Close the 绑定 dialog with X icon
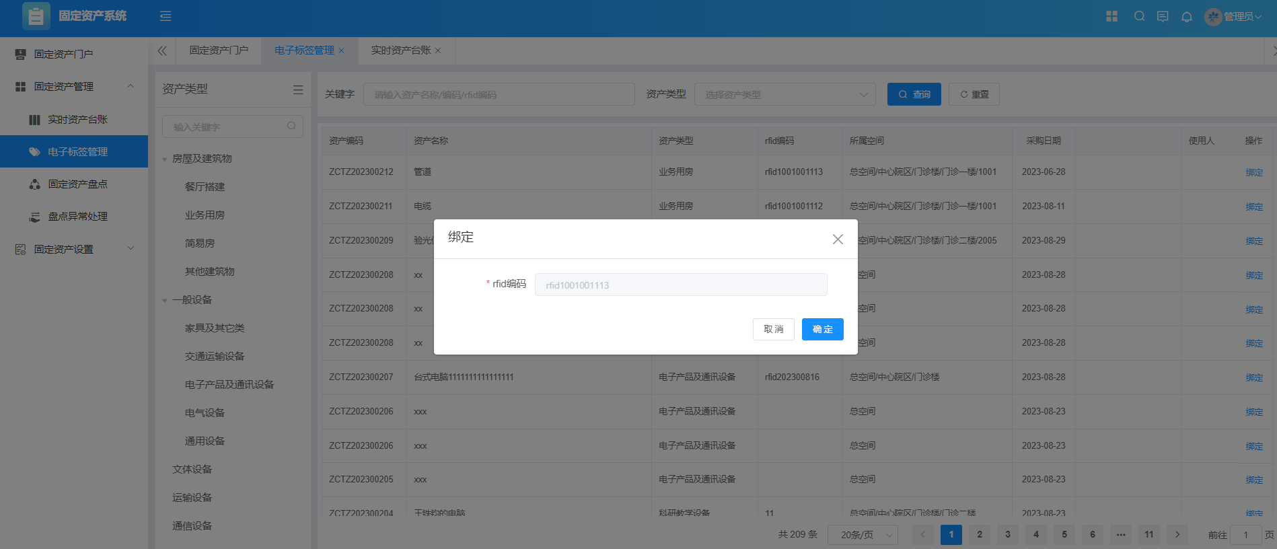 click(x=838, y=239)
